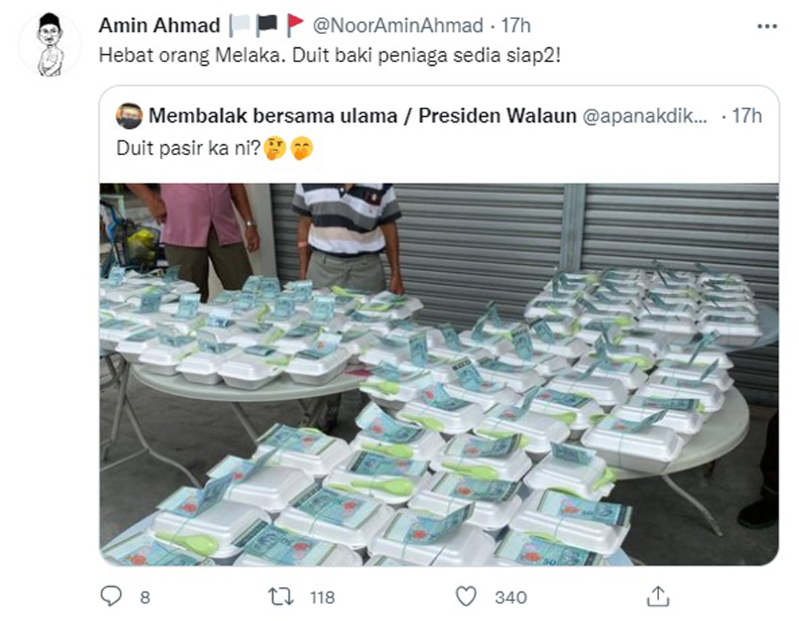Open the food boxes photo
The image size is (799, 621).
(x=439, y=375)
